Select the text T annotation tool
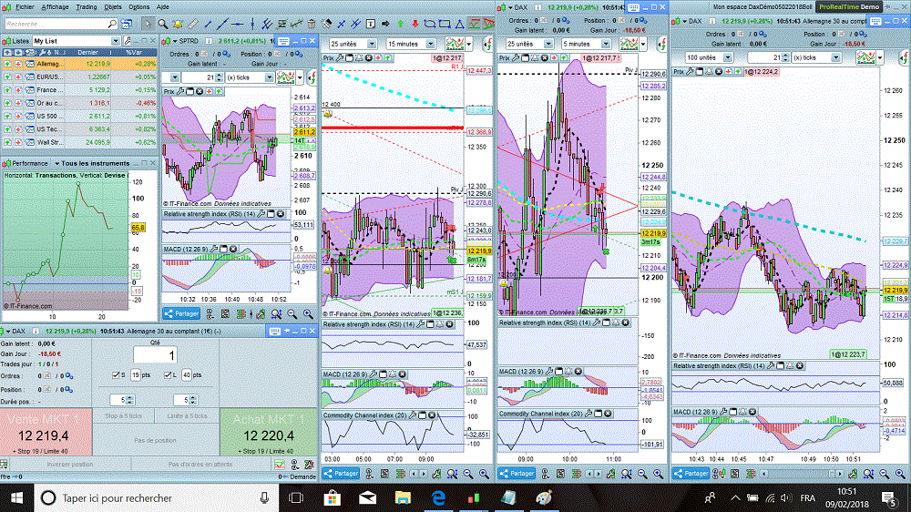Viewport: 911px width, 512px height. 371,24
